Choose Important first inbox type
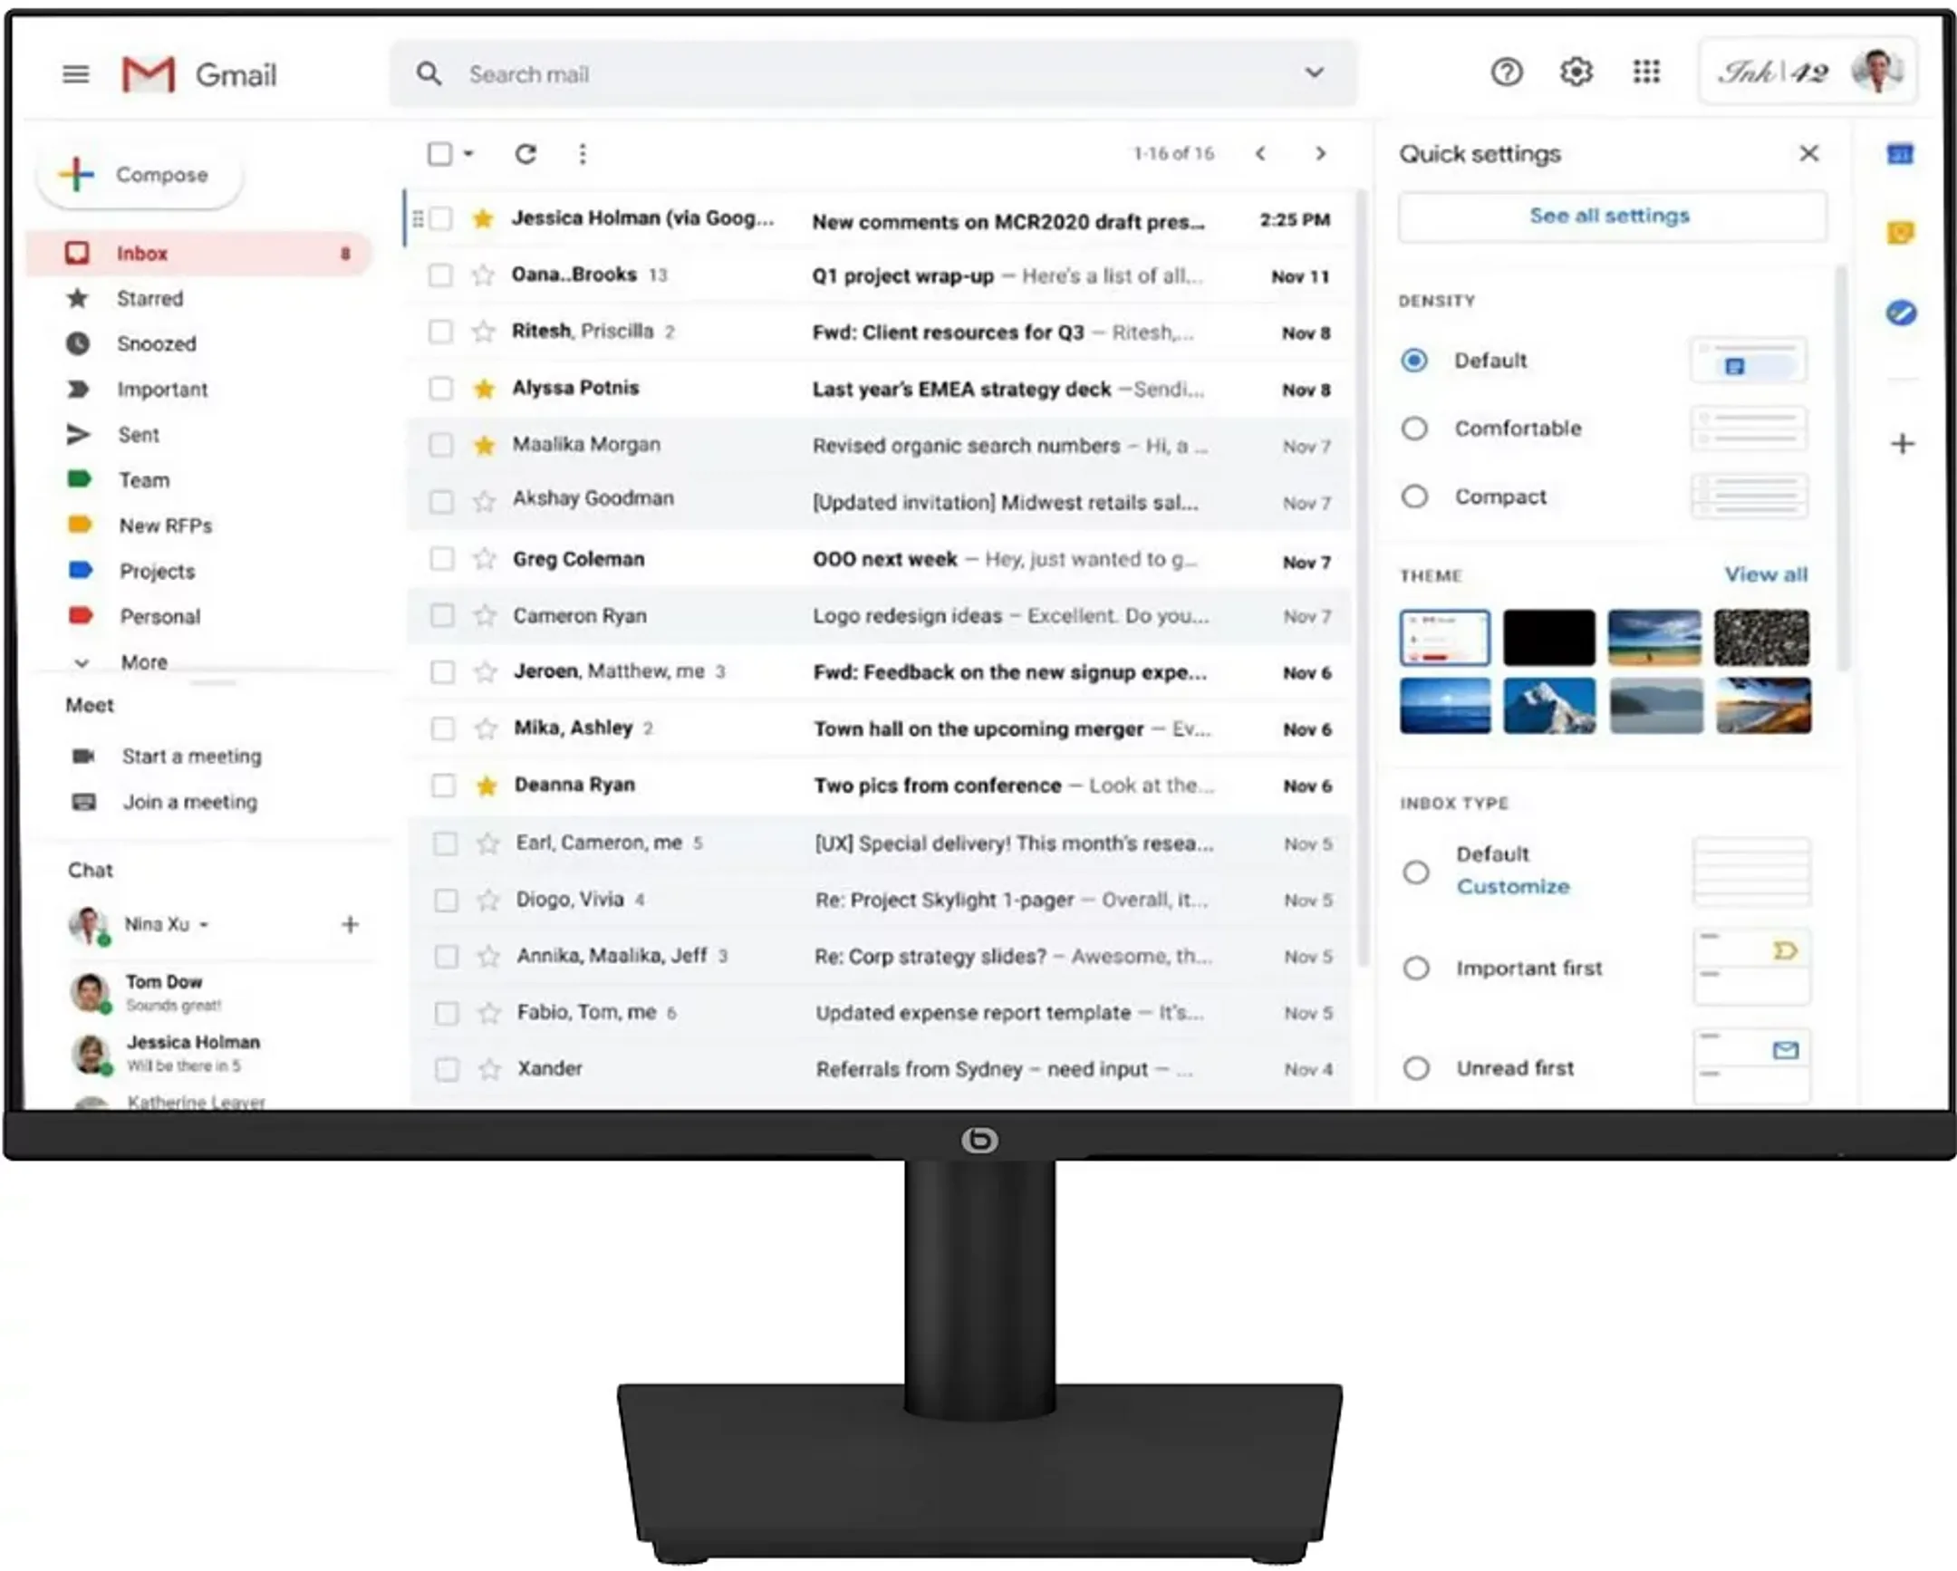 [x=1416, y=969]
